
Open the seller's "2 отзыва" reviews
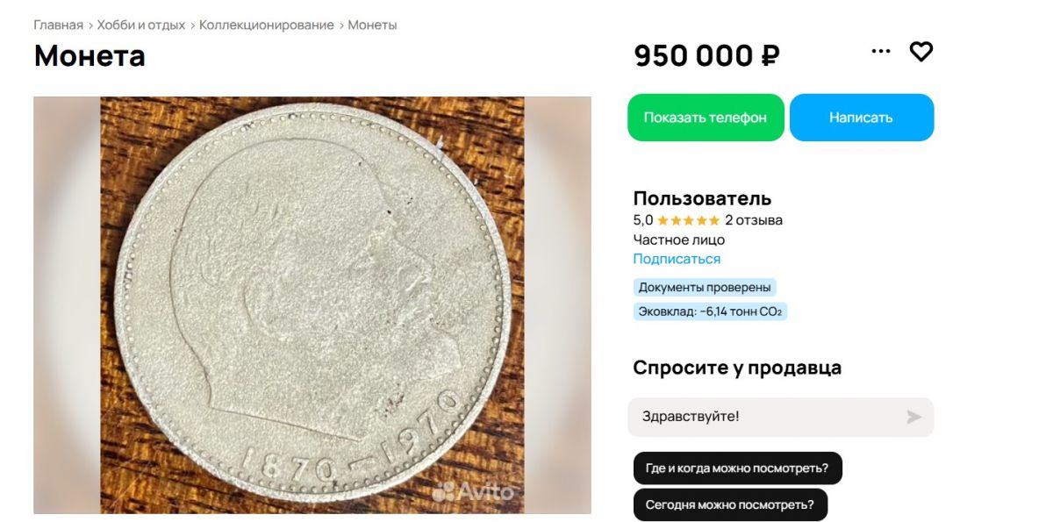(x=753, y=220)
